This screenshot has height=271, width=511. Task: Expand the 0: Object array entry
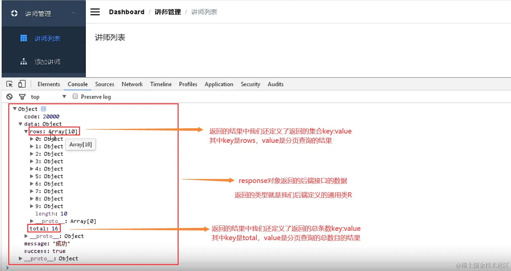click(32, 139)
